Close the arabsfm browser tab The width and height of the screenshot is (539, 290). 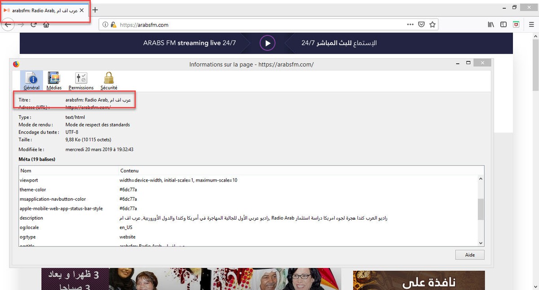click(81, 10)
